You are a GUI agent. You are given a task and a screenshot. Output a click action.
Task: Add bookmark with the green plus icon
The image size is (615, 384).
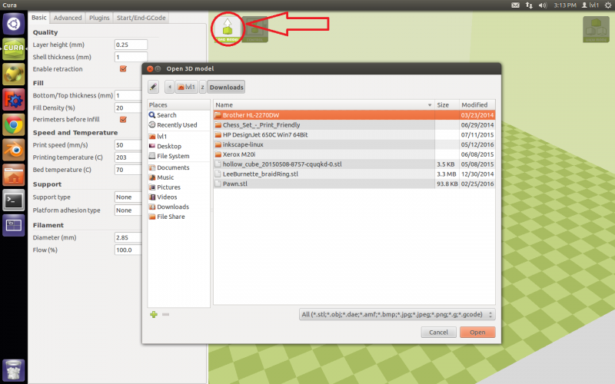(154, 314)
